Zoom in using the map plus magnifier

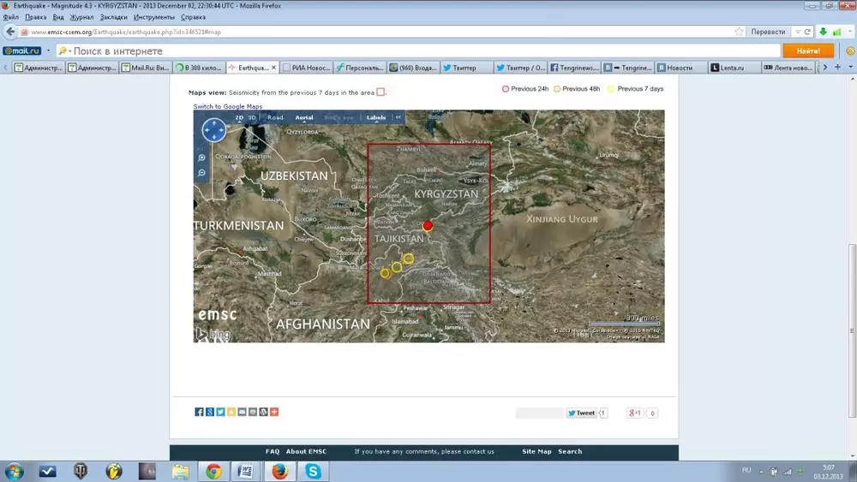pyautogui.click(x=201, y=158)
